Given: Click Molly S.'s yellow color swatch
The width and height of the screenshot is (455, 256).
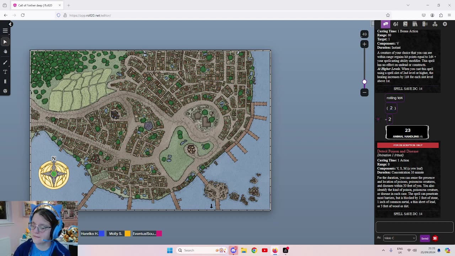Looking at the screenshot, I should [128, 234].
